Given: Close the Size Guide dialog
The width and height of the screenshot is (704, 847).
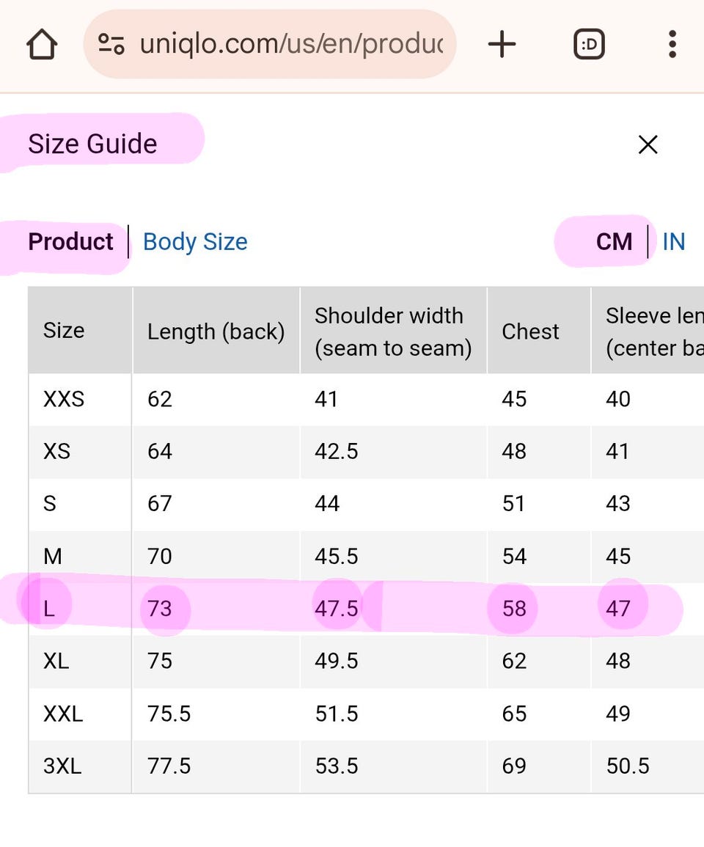Looking at the screenshot, I should pos(648,144).
